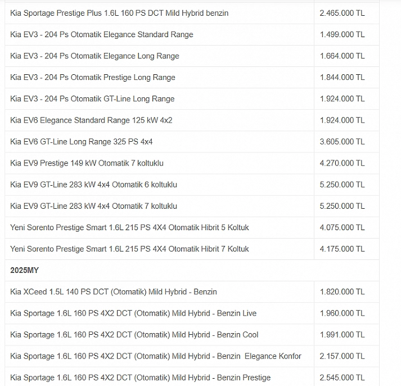Click the EV3 Prestige Long Range row
The width and height of the screenshot is (401, 386).
point(192,78)
